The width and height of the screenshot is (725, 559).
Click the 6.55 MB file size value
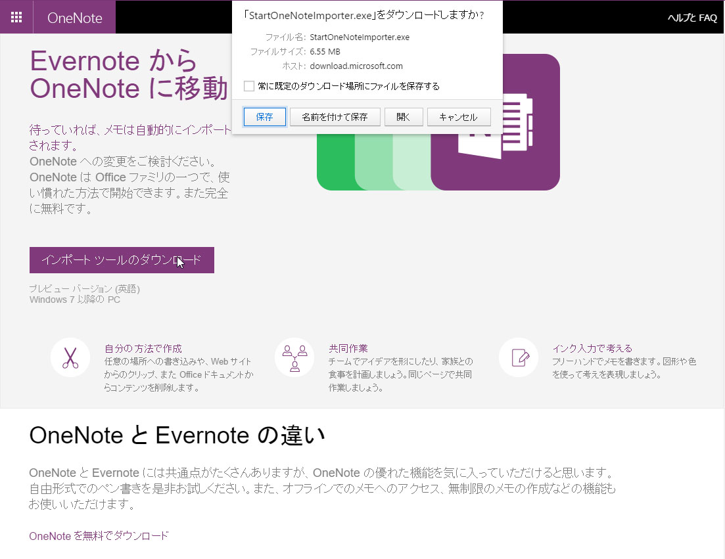click(x=325, y=52)
